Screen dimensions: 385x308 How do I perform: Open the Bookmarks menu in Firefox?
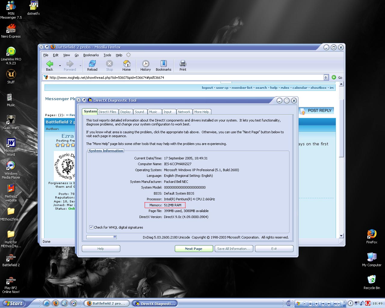coord(91,55)
